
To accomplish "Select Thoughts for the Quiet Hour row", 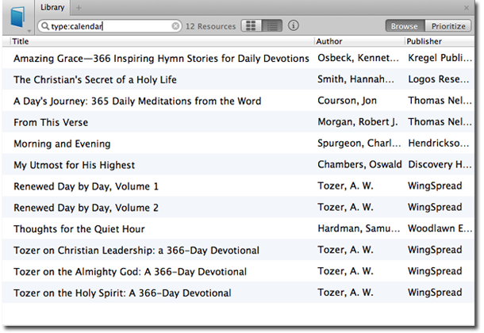I will [x=238, y=229].
